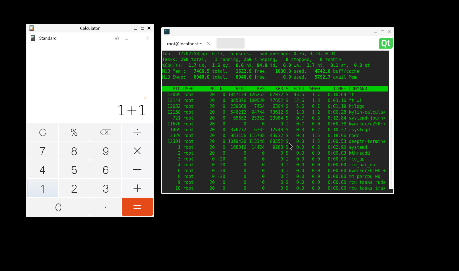Image resolution: width=459 pixels, height=271 pixels.
Task: Click the blank gray tab beside root@localhost
Action: (x=230, y=43)
